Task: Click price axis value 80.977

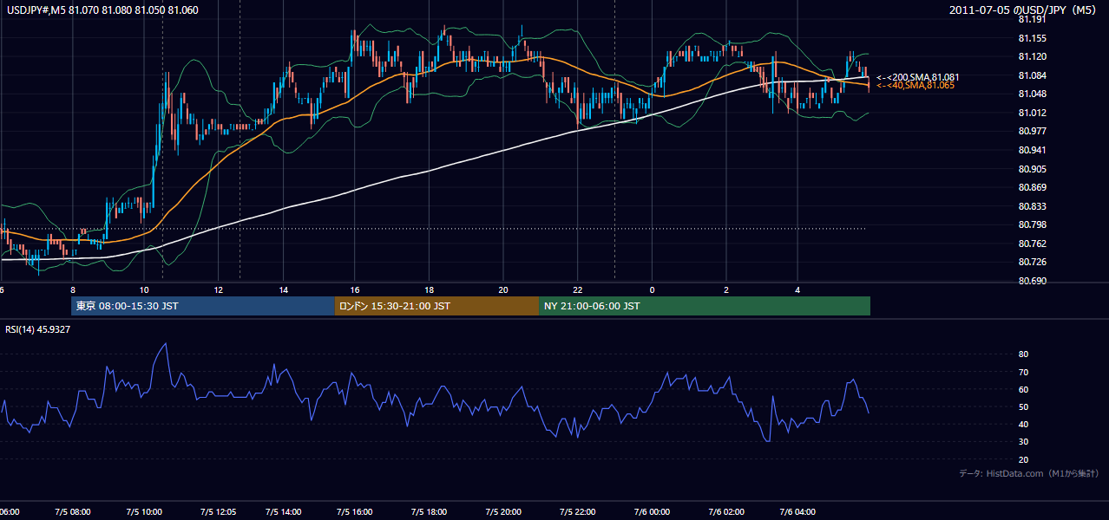Action: (1032, 131)
